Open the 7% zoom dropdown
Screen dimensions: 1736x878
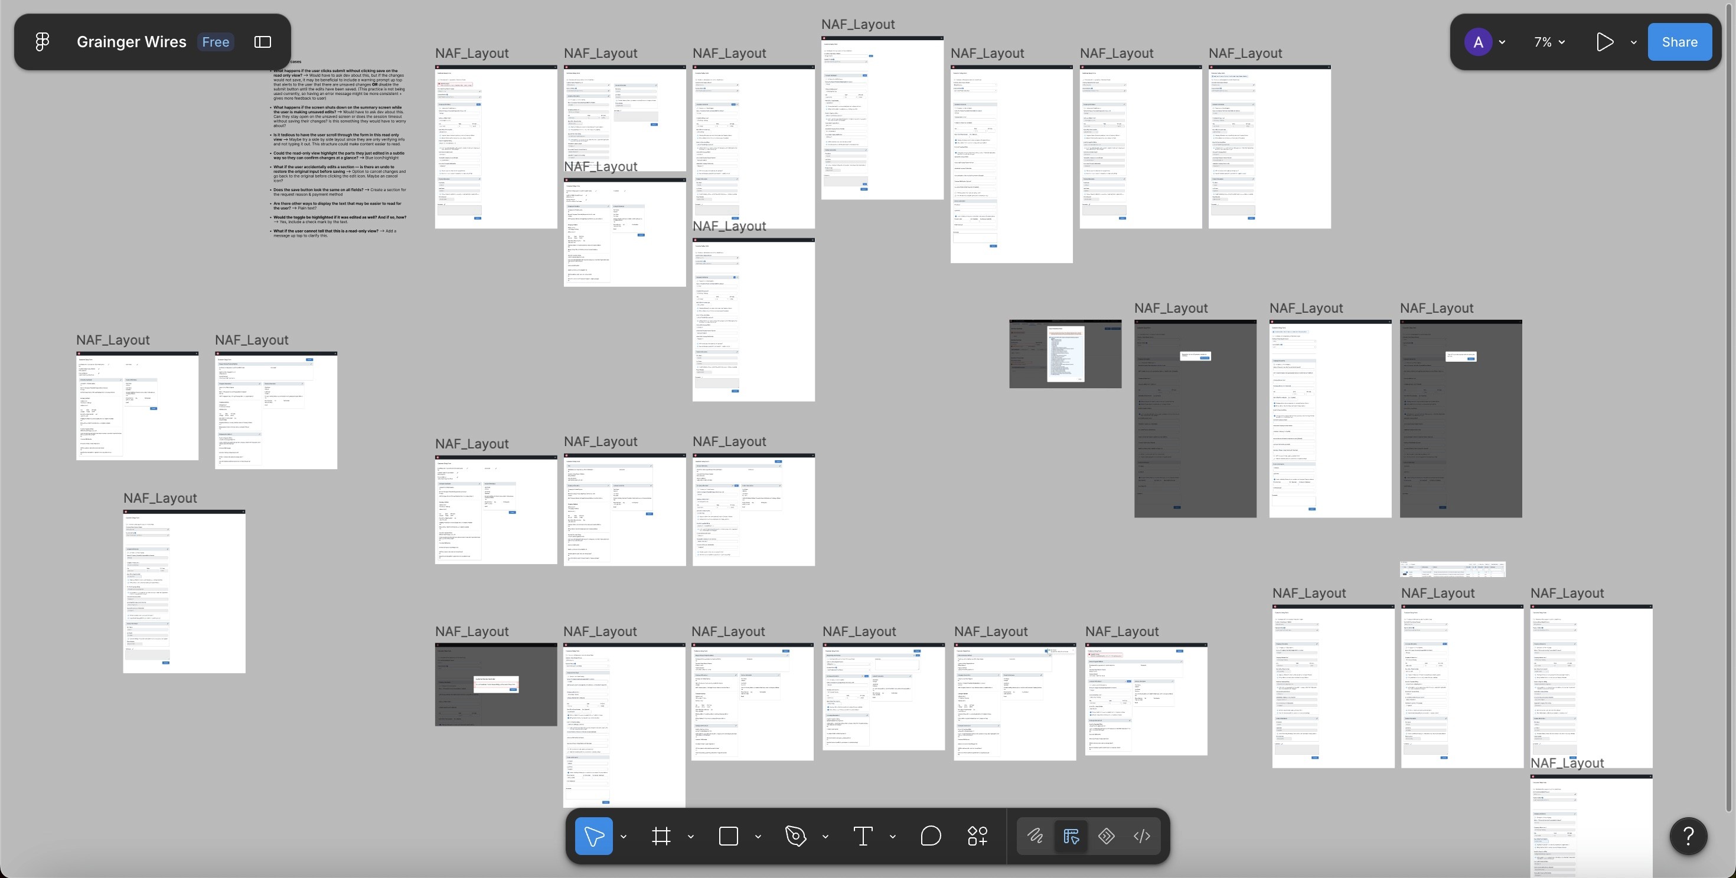click(x=1549, y=42)
